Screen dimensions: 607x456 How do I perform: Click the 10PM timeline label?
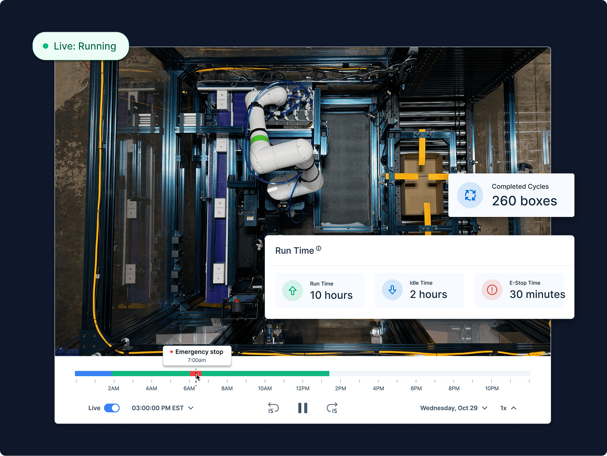coord(492,388)
